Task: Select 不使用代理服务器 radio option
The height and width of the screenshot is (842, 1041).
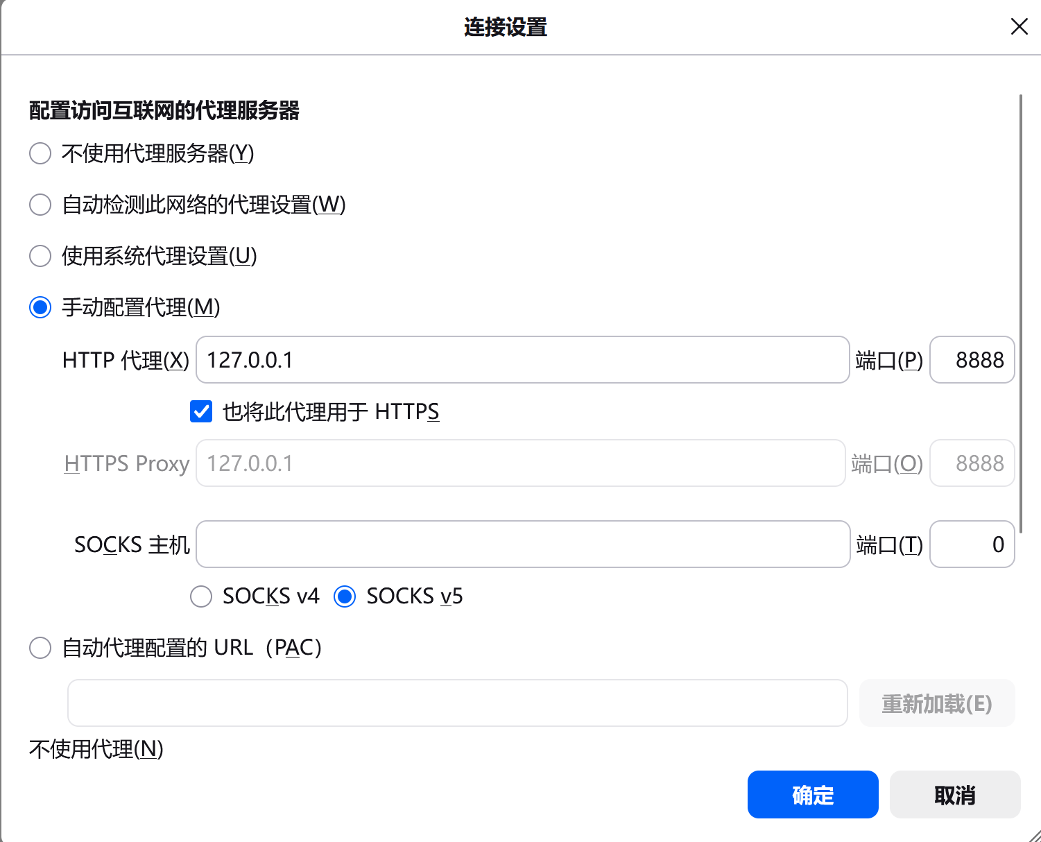Action: point(40,153)
